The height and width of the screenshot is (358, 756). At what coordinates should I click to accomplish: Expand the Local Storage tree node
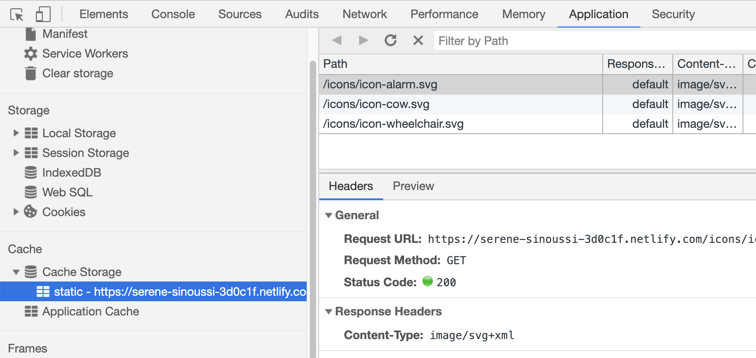point(16,133)
